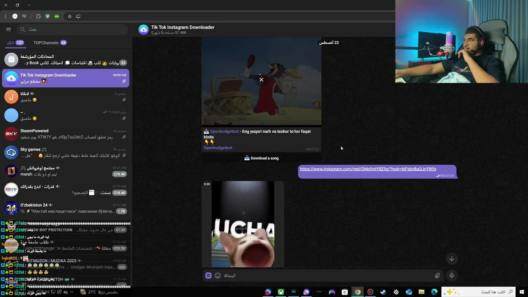
Task: Open the browser extensions puzzle icon
Action: [x=38, y=16]
